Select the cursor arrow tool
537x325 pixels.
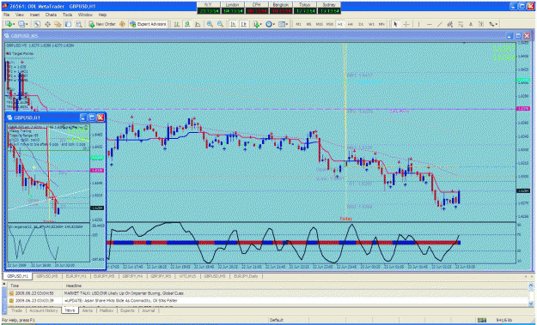click(395, 24)
